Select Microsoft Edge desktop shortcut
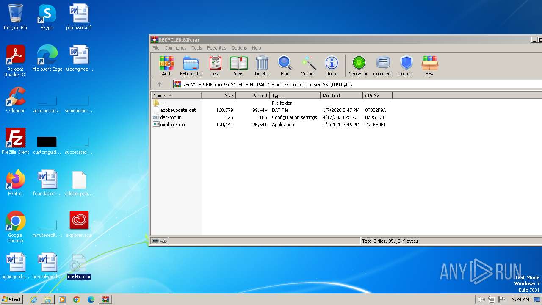 (47, 58)
